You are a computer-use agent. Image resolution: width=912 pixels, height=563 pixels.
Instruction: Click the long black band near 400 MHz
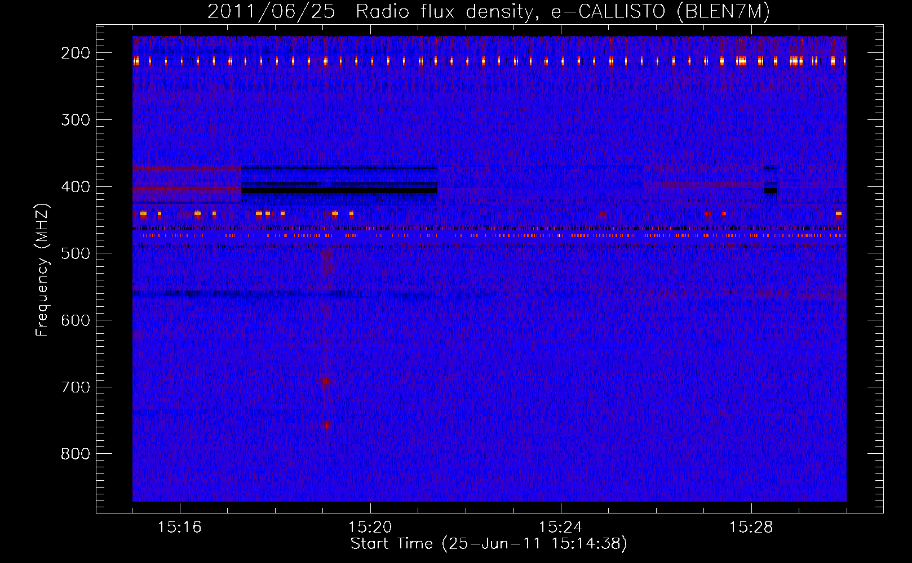[x=339, y=191]
